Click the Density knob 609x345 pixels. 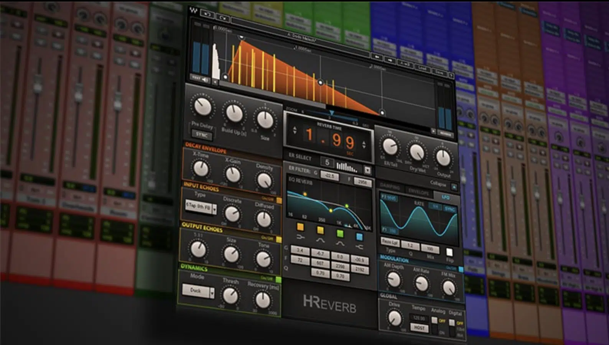264,181
